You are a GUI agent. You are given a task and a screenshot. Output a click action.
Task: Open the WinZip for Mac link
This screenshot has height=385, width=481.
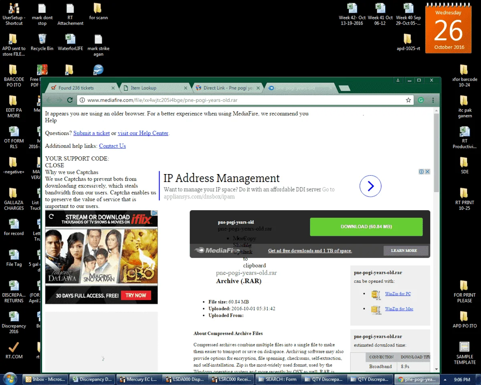[399, 309]
